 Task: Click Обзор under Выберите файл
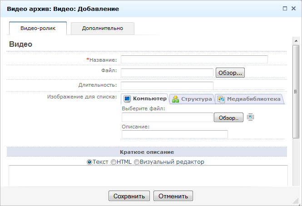(228, 118)
